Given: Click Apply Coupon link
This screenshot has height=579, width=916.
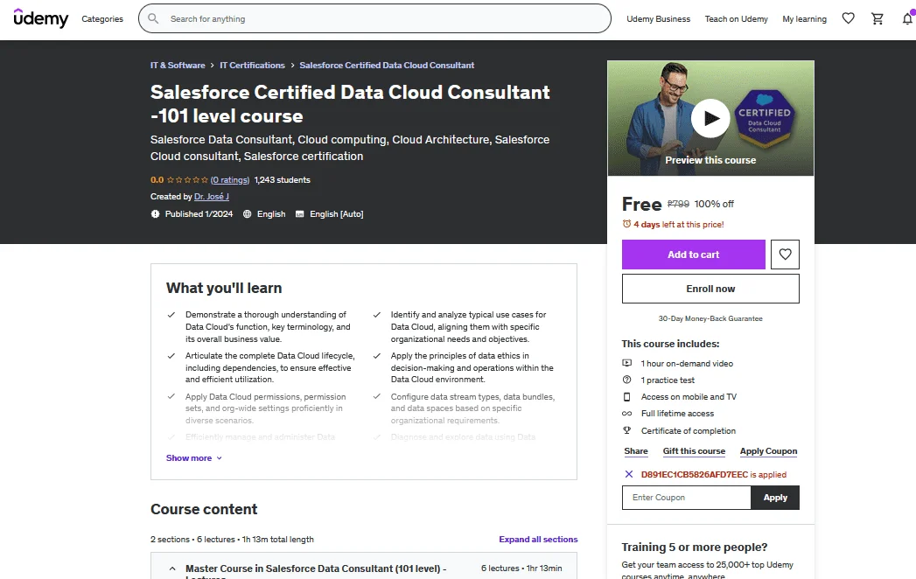Looking at the screenshot, I should pyautogui.click(x=768, y=451).
